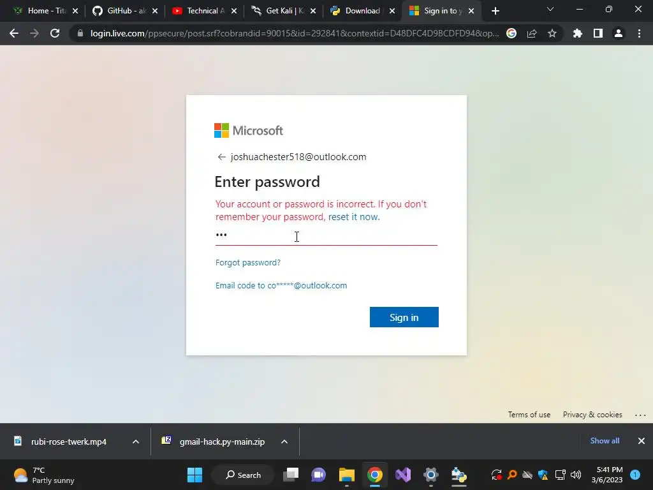Screen dimensions: 653x490
Task: Click the Sign in button
Action: (404, 317)
